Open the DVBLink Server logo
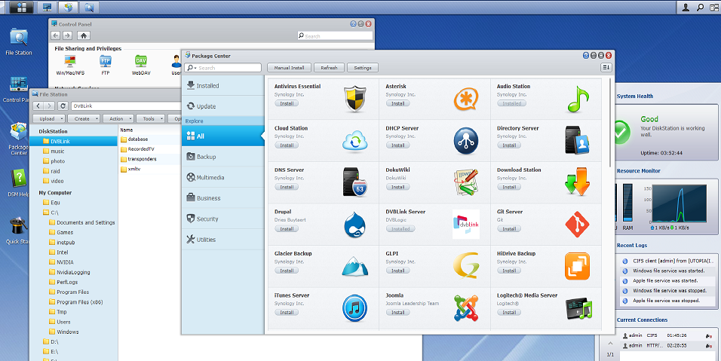721x361 pixels. pos(466,224)
